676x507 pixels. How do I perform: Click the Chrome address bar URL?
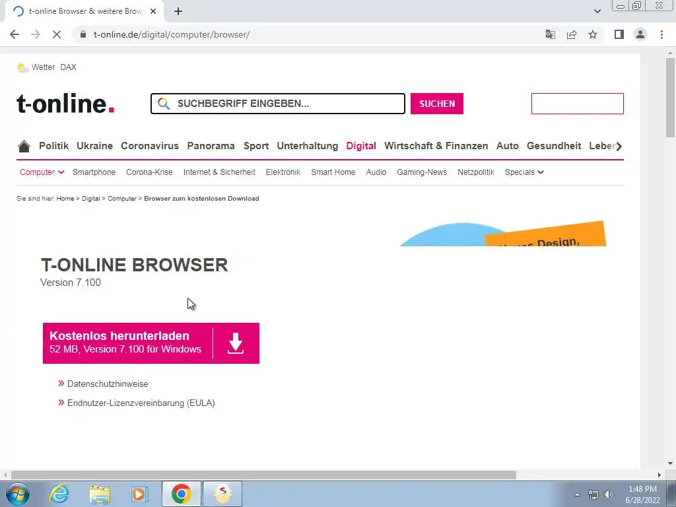point(172,34)
